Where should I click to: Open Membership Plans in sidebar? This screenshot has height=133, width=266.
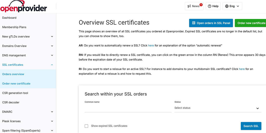click(14, 27)
